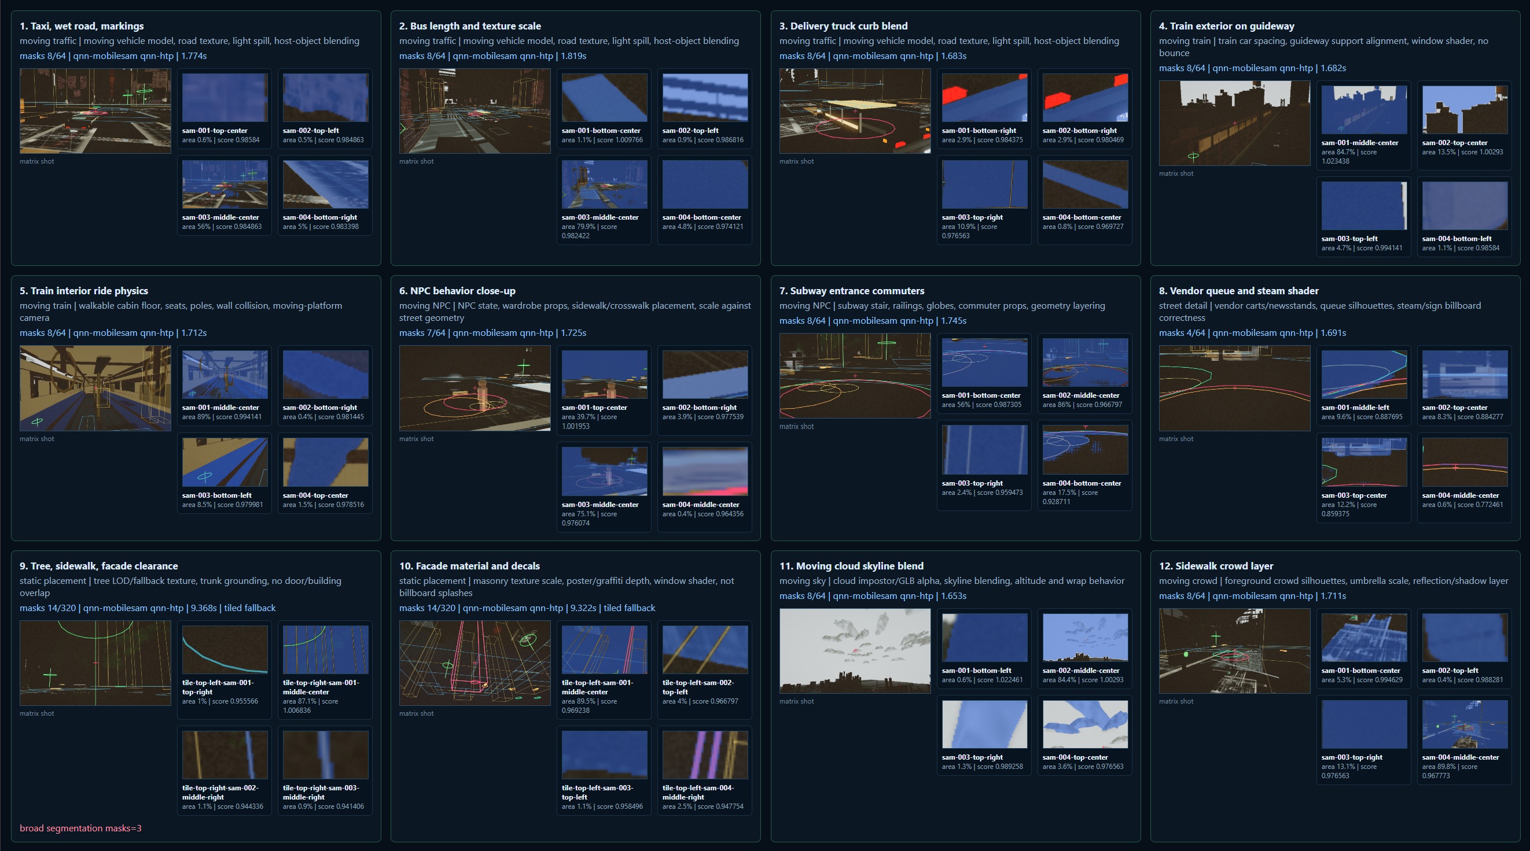1530x851 pixels.
Task: Click sam-001-top-center thumbnail in Taxi card
Action: point(225,98)
